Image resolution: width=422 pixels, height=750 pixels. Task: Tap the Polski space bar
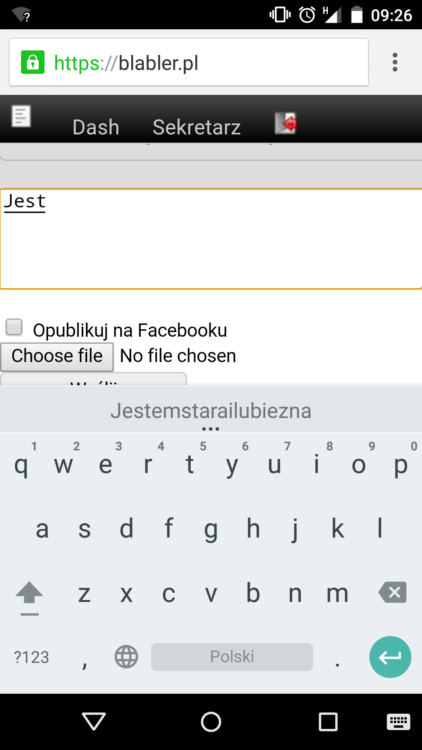tap(232, 657)
